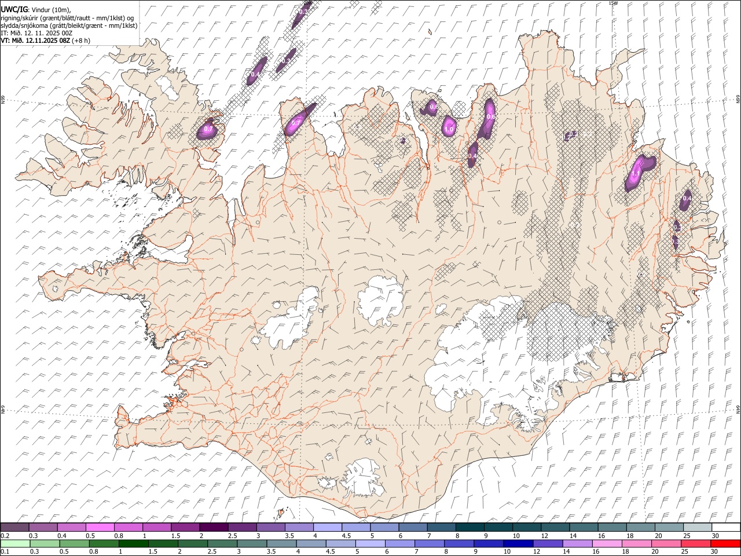Click the valid time line 'VT: Mið. 12.11.2025 08Z'
The width and height of the screenshot is (741, 556).
pos(35,41)
